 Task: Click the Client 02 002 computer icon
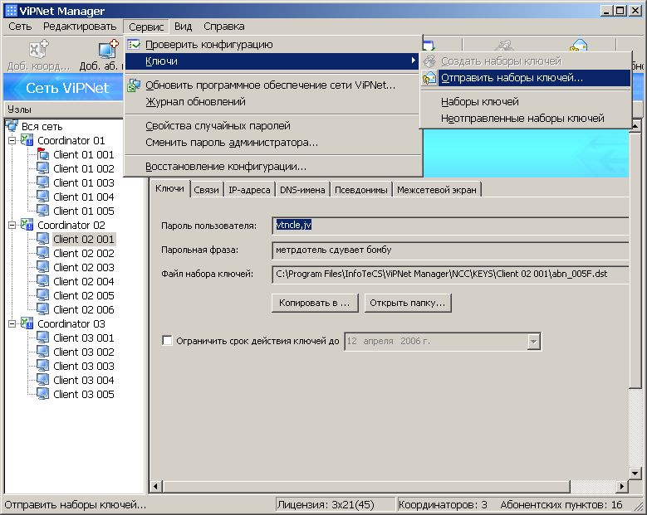[42, 253]
